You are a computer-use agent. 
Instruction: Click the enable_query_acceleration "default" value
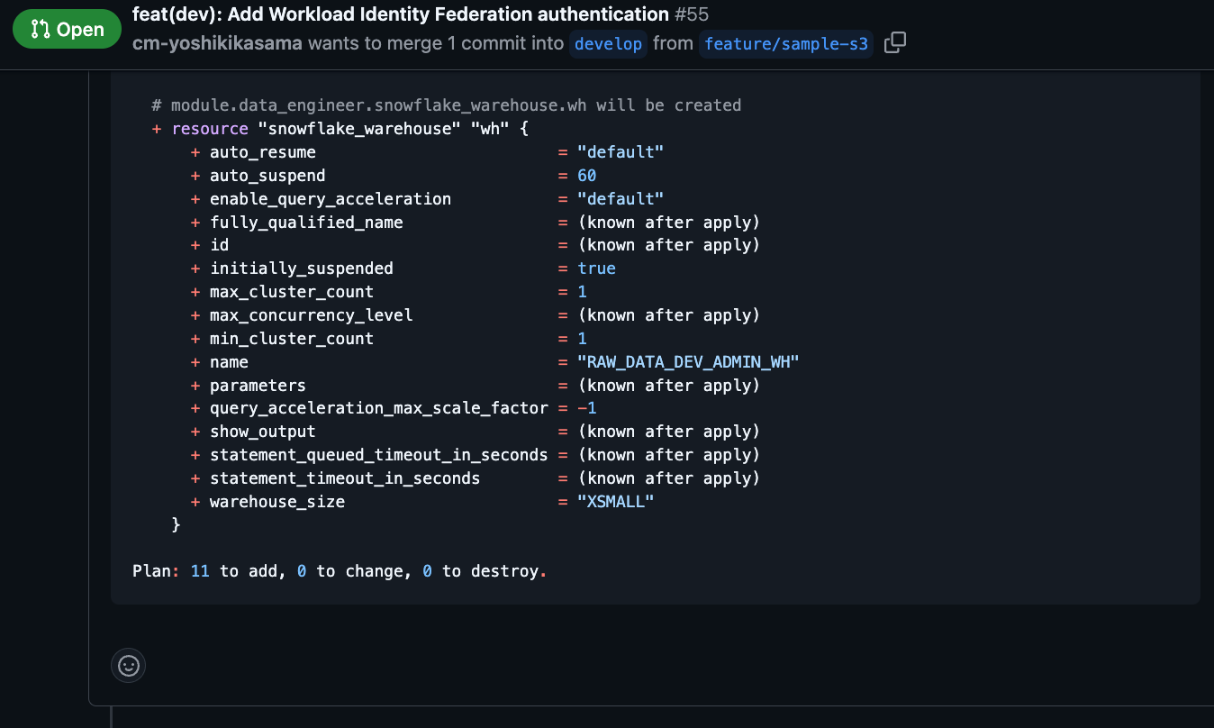tap(620, 199)
